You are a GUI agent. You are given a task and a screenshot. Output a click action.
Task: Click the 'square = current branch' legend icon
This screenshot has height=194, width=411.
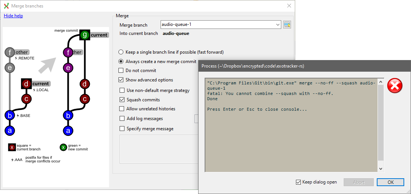(x=12, y=147)
